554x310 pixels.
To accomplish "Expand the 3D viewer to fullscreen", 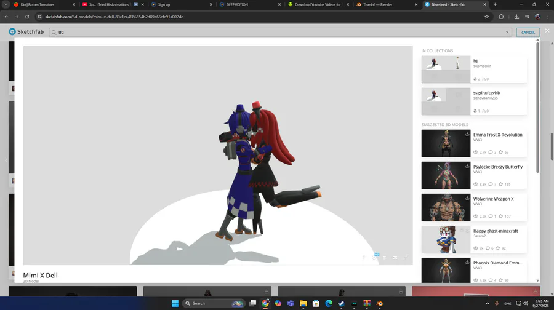I will click(405, 257).
